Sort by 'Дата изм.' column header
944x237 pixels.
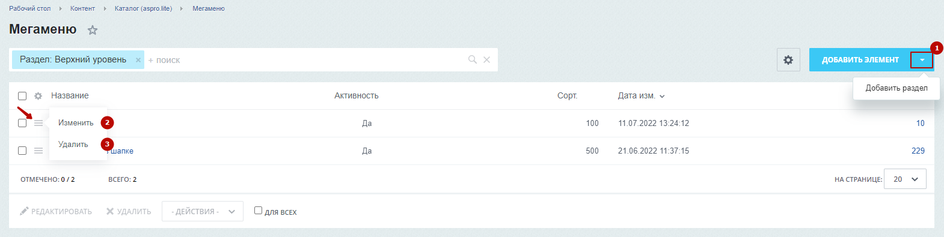coord(641,95)
